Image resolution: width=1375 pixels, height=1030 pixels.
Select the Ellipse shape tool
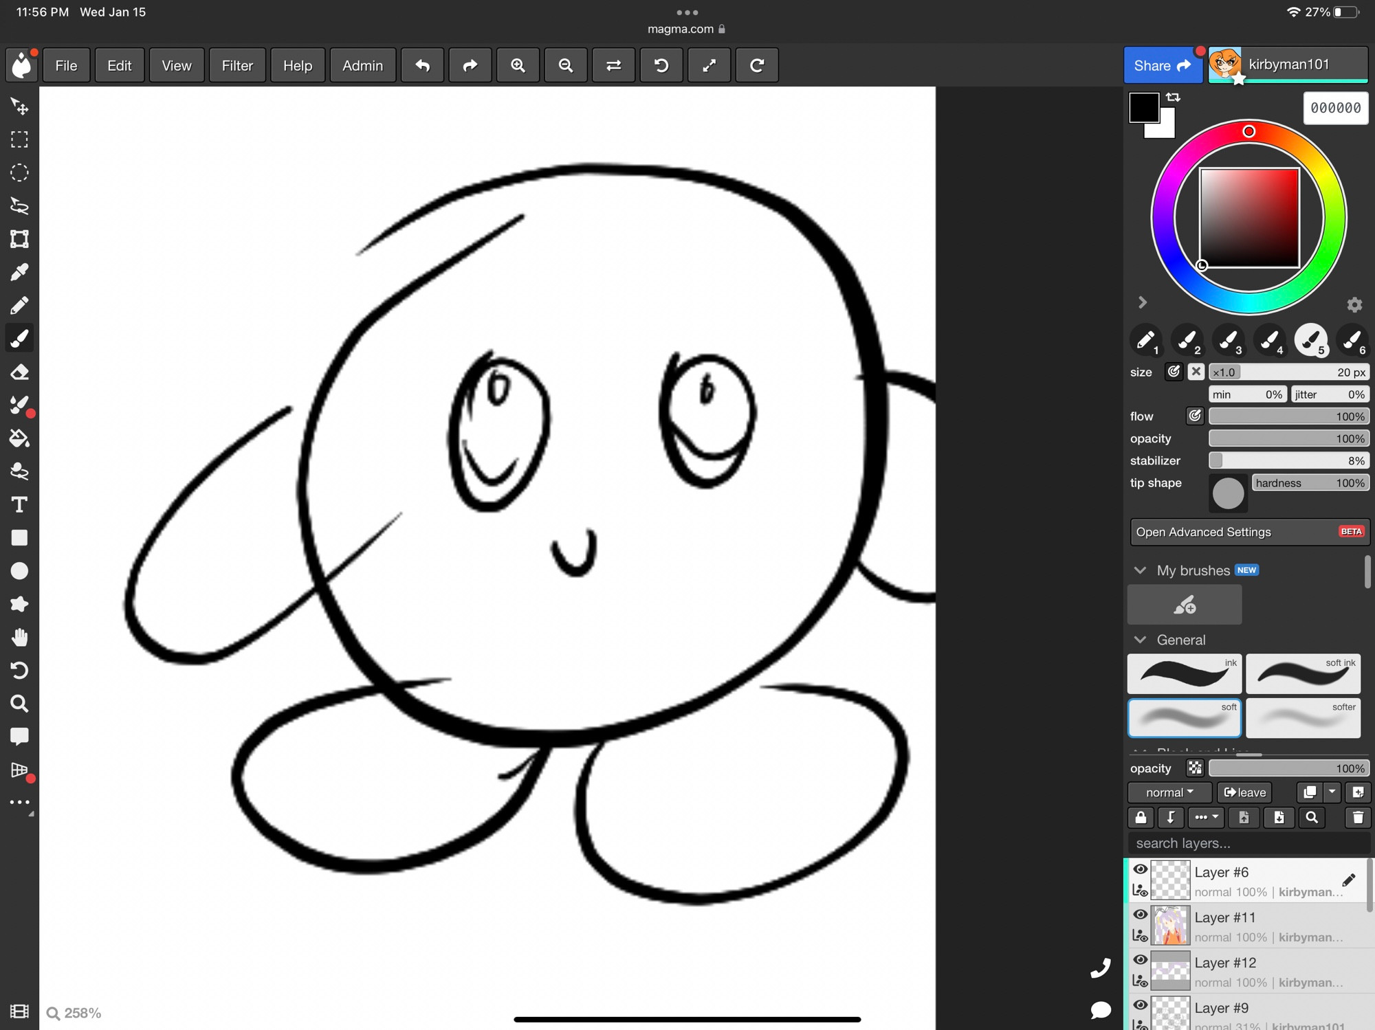(x=19, y=571)
